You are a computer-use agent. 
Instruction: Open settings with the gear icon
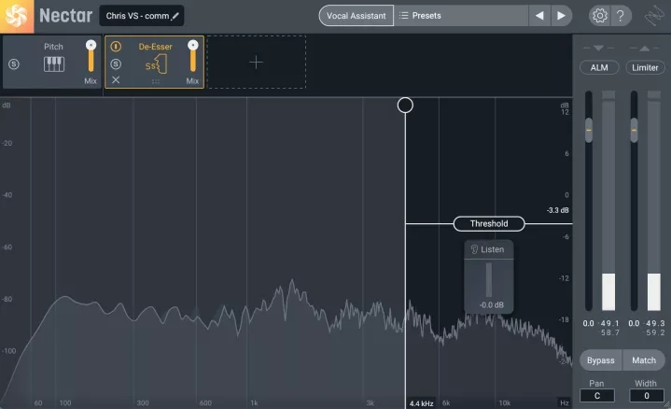tap(598, 16)
